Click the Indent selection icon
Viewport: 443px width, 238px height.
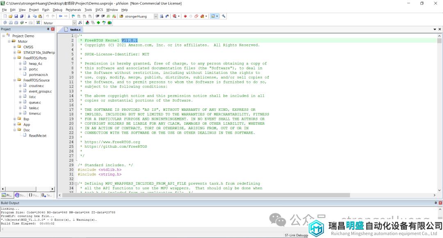[x=98, y=16]
